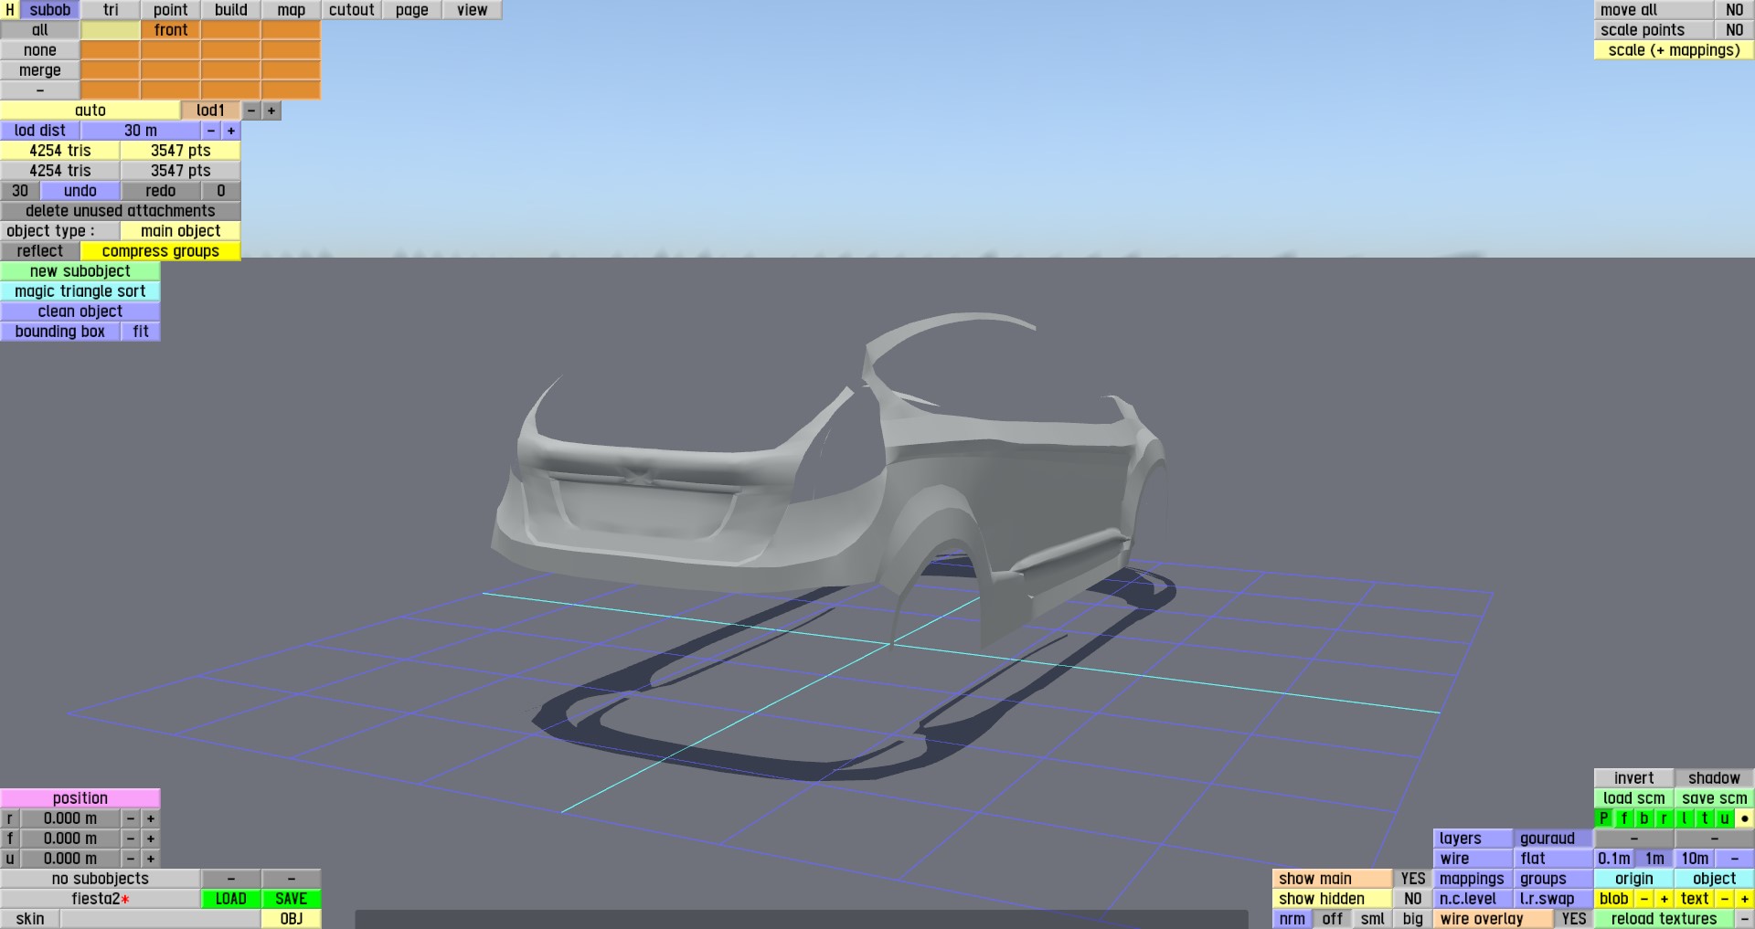This screenshot has height=929, width=1755.
Task: Click the 'fiesta2' object name field
Action: 101,899
